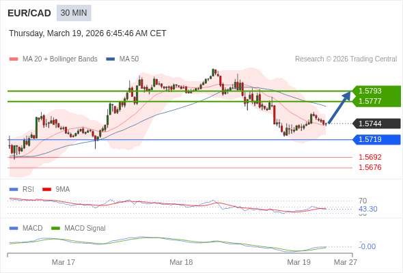The height and width of the screenshot is (273, 403).
Task: Click the 'MACD' legend label
Action: (32, 229)
